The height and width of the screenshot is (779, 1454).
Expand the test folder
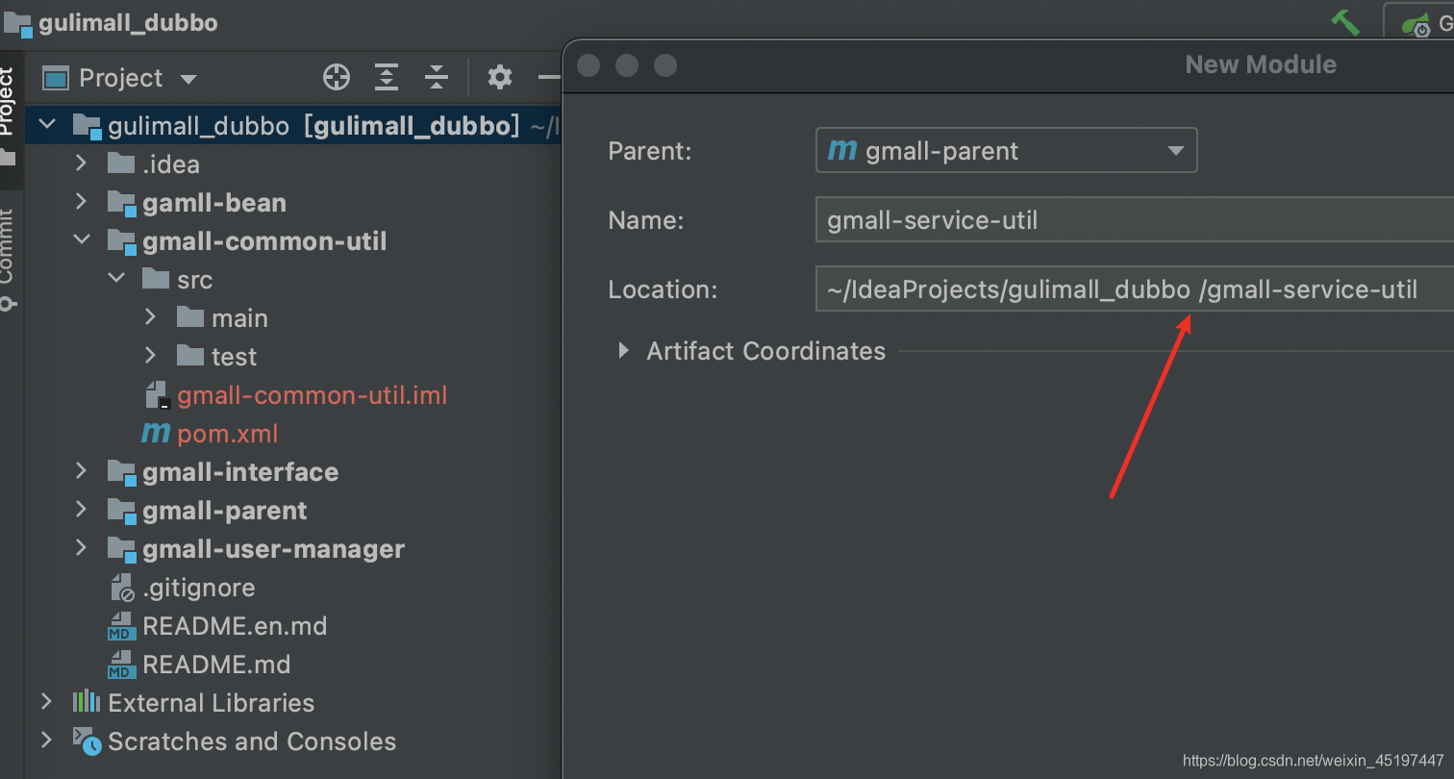point(151,356)
